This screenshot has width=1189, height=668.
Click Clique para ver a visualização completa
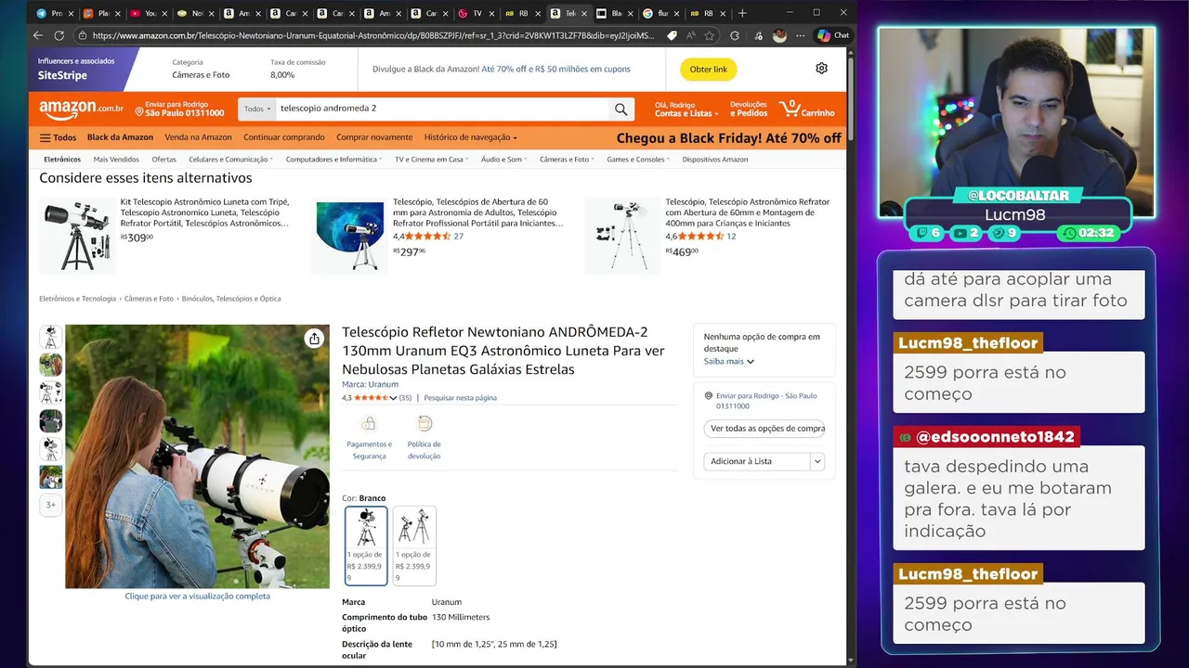point(198,597)
